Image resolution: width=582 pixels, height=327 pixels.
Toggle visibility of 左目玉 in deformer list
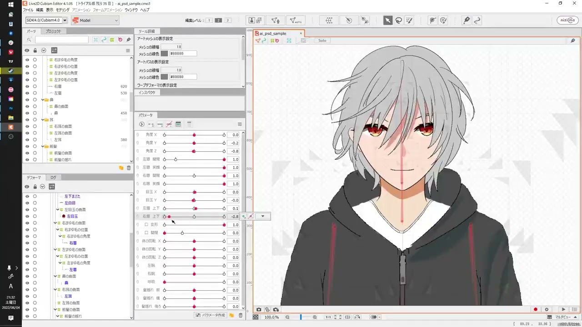[x=27, y=216]
